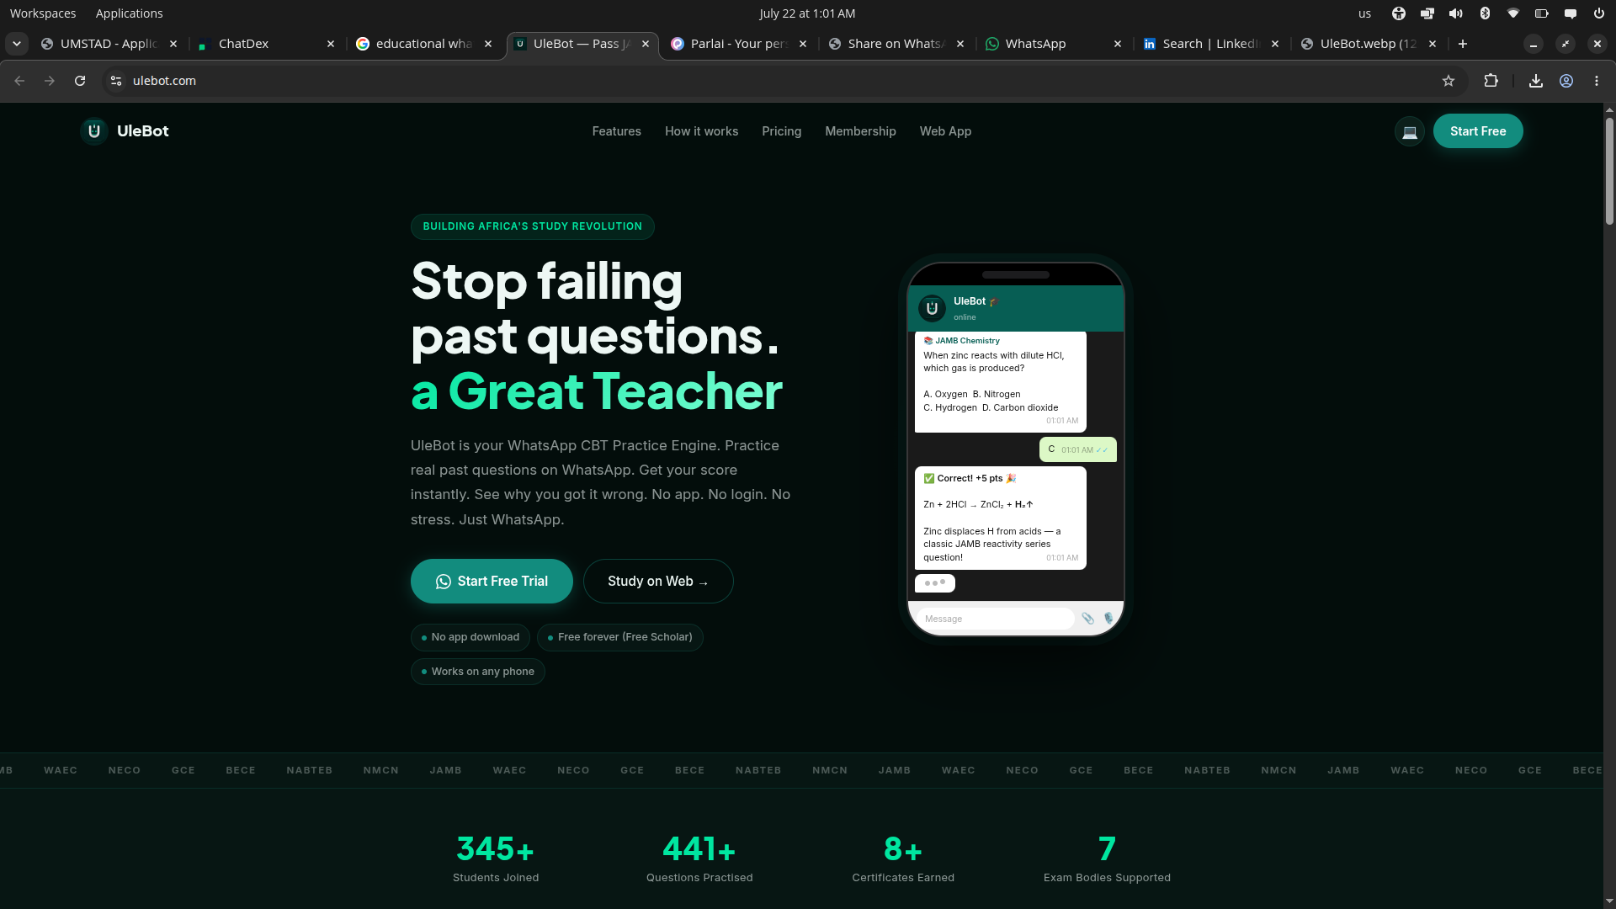
Task: Open the Pricing navigation link
Action: [x=781, y=131]
